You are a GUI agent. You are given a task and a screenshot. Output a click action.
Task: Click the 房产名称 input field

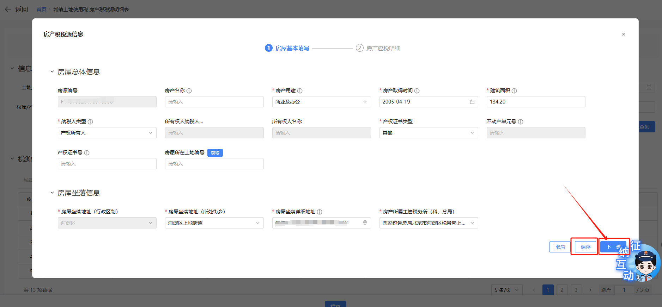[214, 102]
